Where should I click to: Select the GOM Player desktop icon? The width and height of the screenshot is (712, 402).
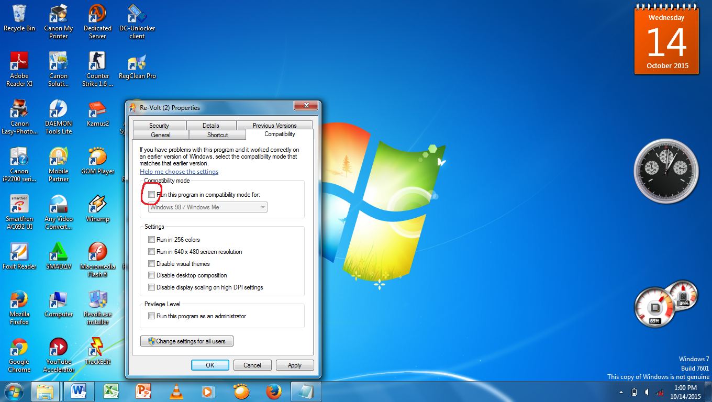click(x=97, y=162)
